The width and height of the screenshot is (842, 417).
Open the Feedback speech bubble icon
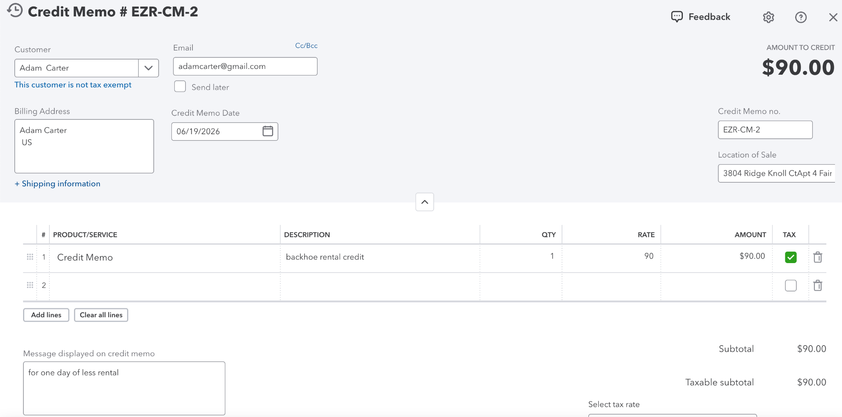tap(677, 17)
